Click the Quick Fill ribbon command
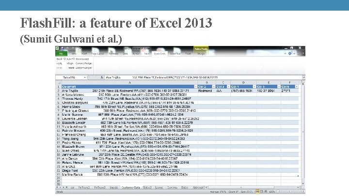The width and height of the screenshot is (349, 196). tap(61, 59)
